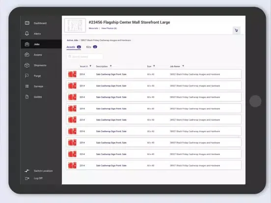Click the title '#23456 Flagship Center Mall Storefront Large'

click(x=129, y=22)
